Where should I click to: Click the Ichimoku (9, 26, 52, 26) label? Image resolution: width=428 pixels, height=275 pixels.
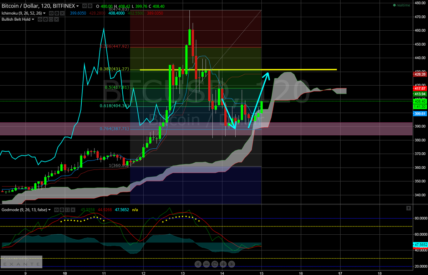tap(22, 13)
